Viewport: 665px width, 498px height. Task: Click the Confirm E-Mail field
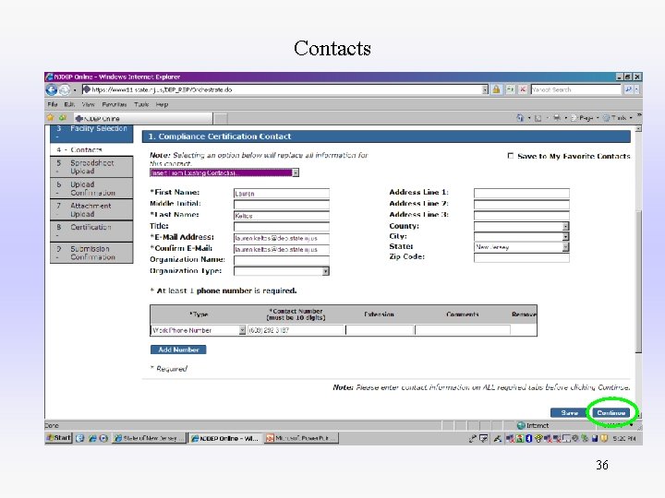pyautogui.click(x=282, y=249)
